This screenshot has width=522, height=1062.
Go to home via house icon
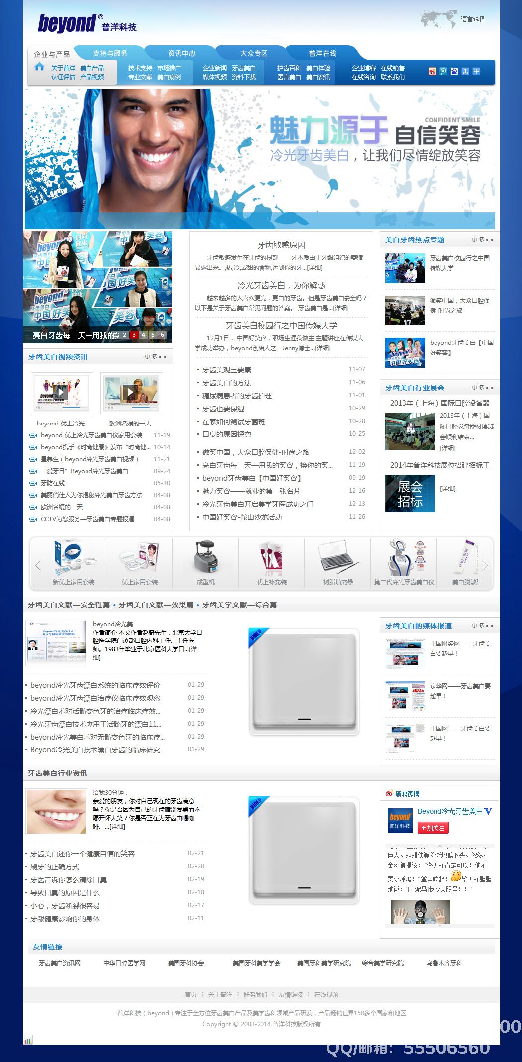40,67
